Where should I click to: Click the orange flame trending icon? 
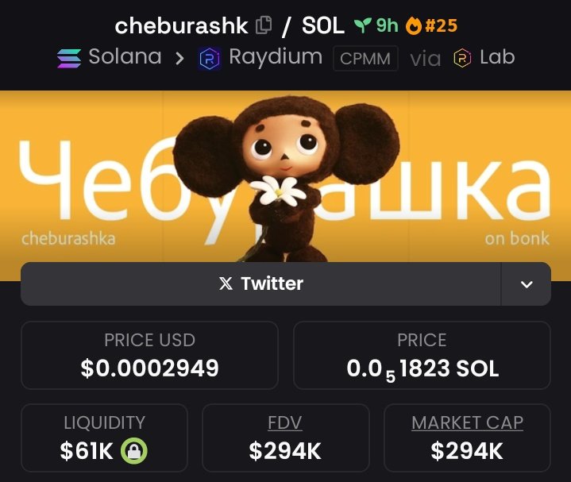point(414,26)
